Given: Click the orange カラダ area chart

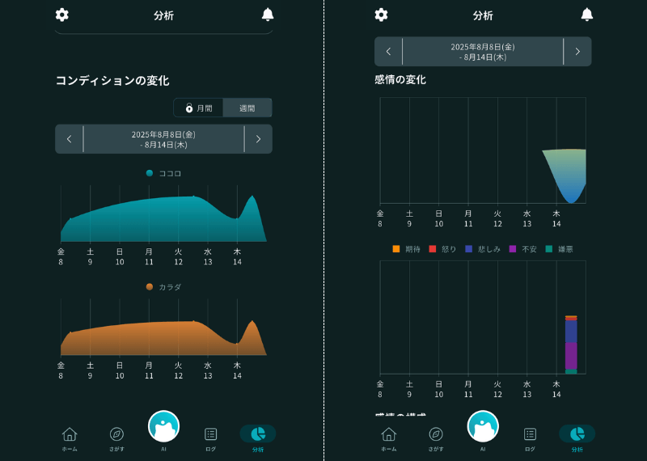Looking at the screenshot, I should (x=163, y=338).
